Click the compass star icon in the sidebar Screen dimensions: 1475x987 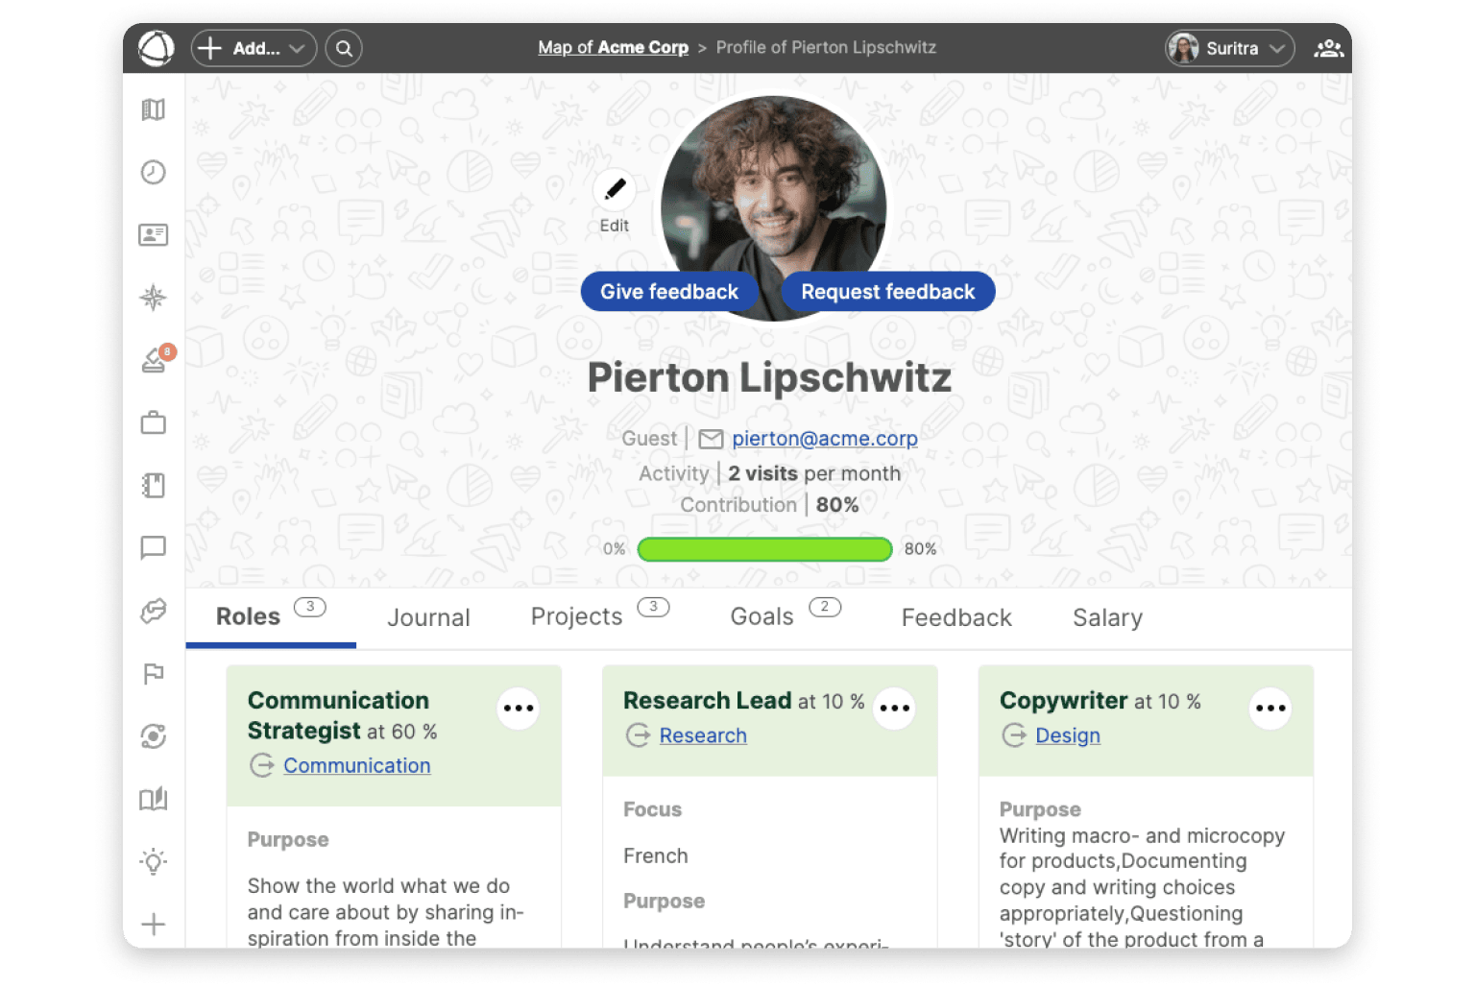tap(154, 298)
